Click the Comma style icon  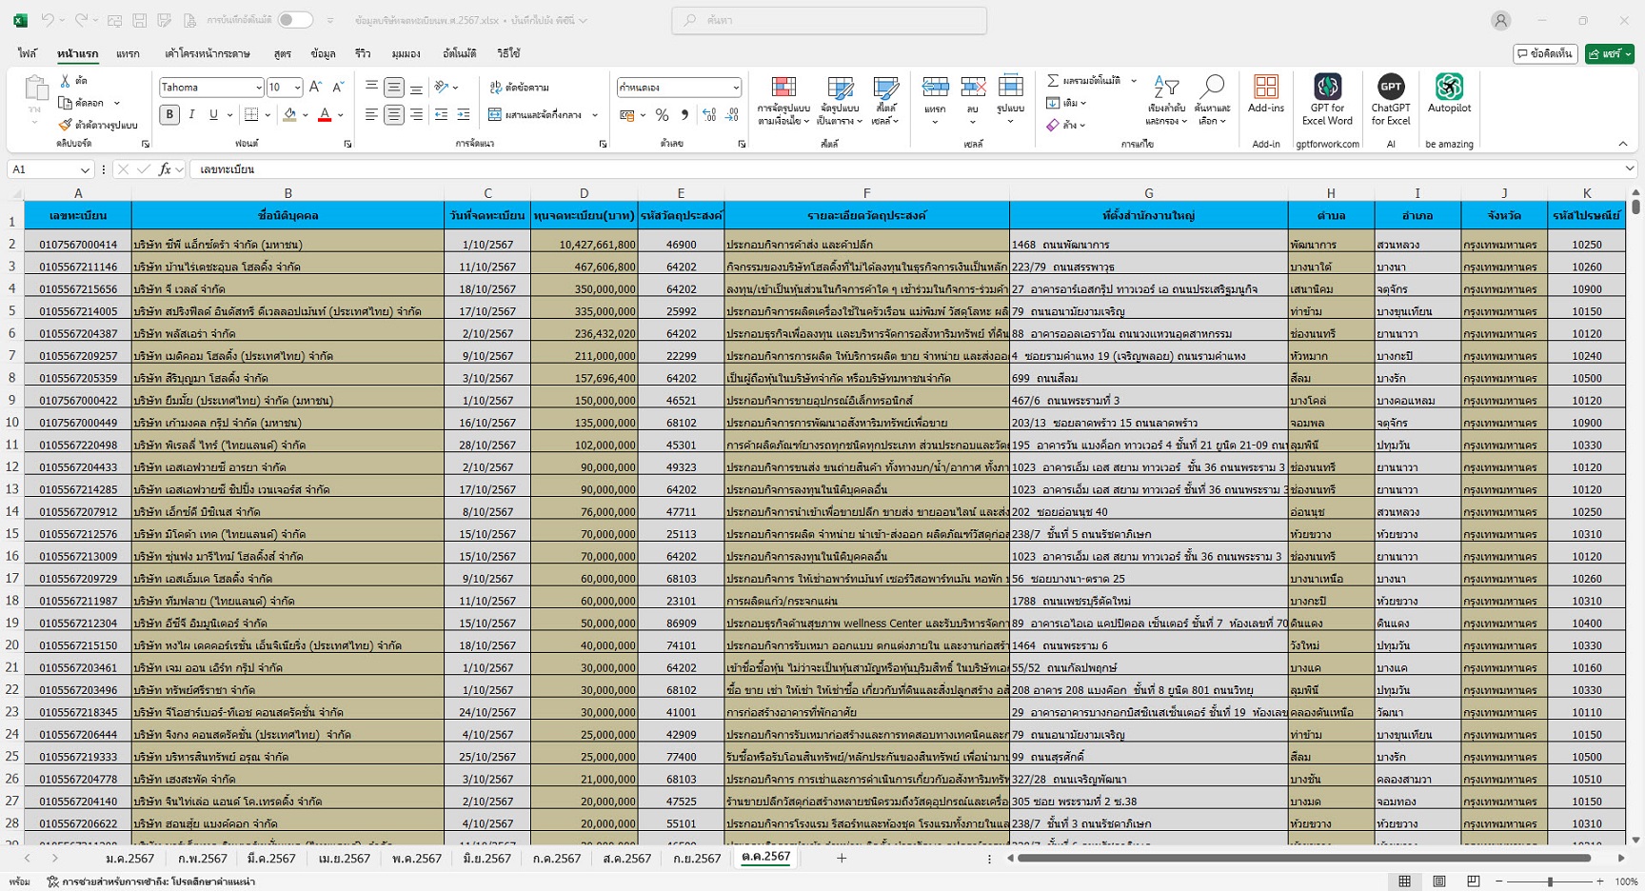(x=684, y=115)
